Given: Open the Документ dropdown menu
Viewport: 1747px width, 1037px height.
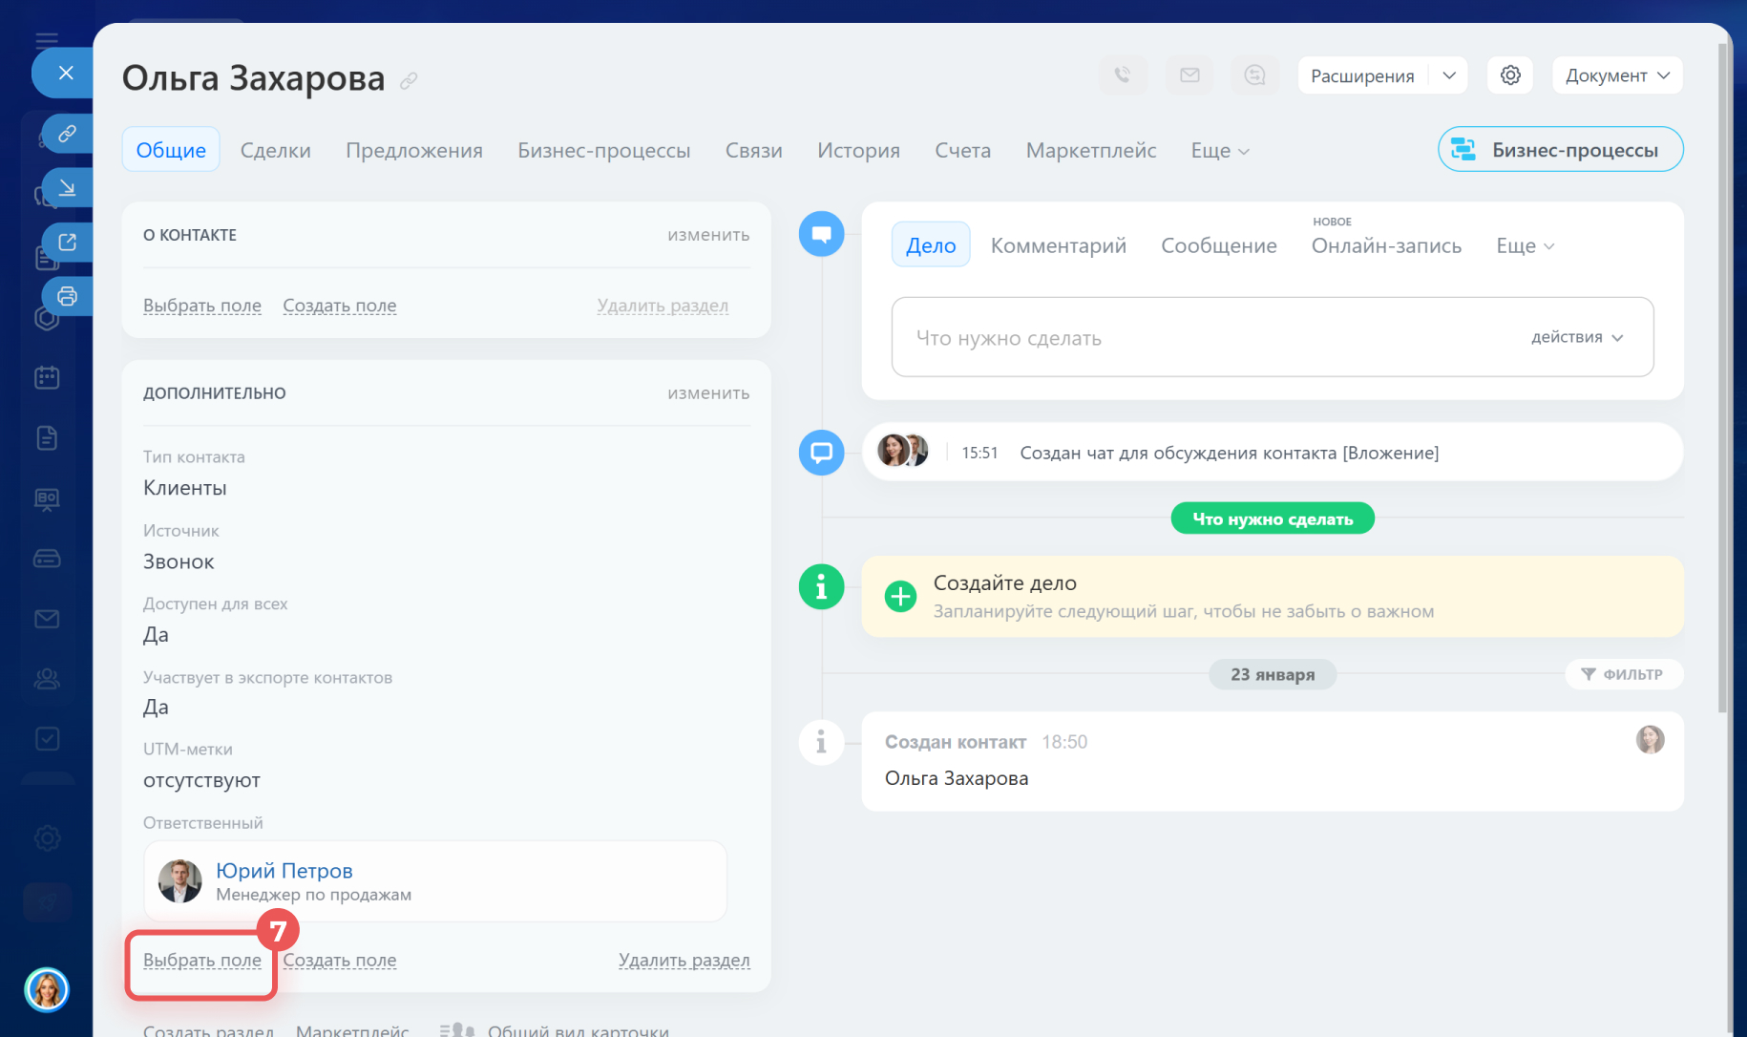Looking at the screenshot, I should pos(1617,75).
